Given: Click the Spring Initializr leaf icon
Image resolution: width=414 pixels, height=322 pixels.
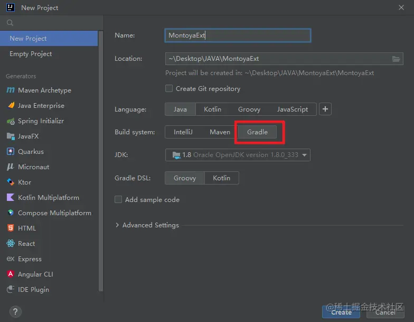Looking at the screenshot, I should coord(11,121).
